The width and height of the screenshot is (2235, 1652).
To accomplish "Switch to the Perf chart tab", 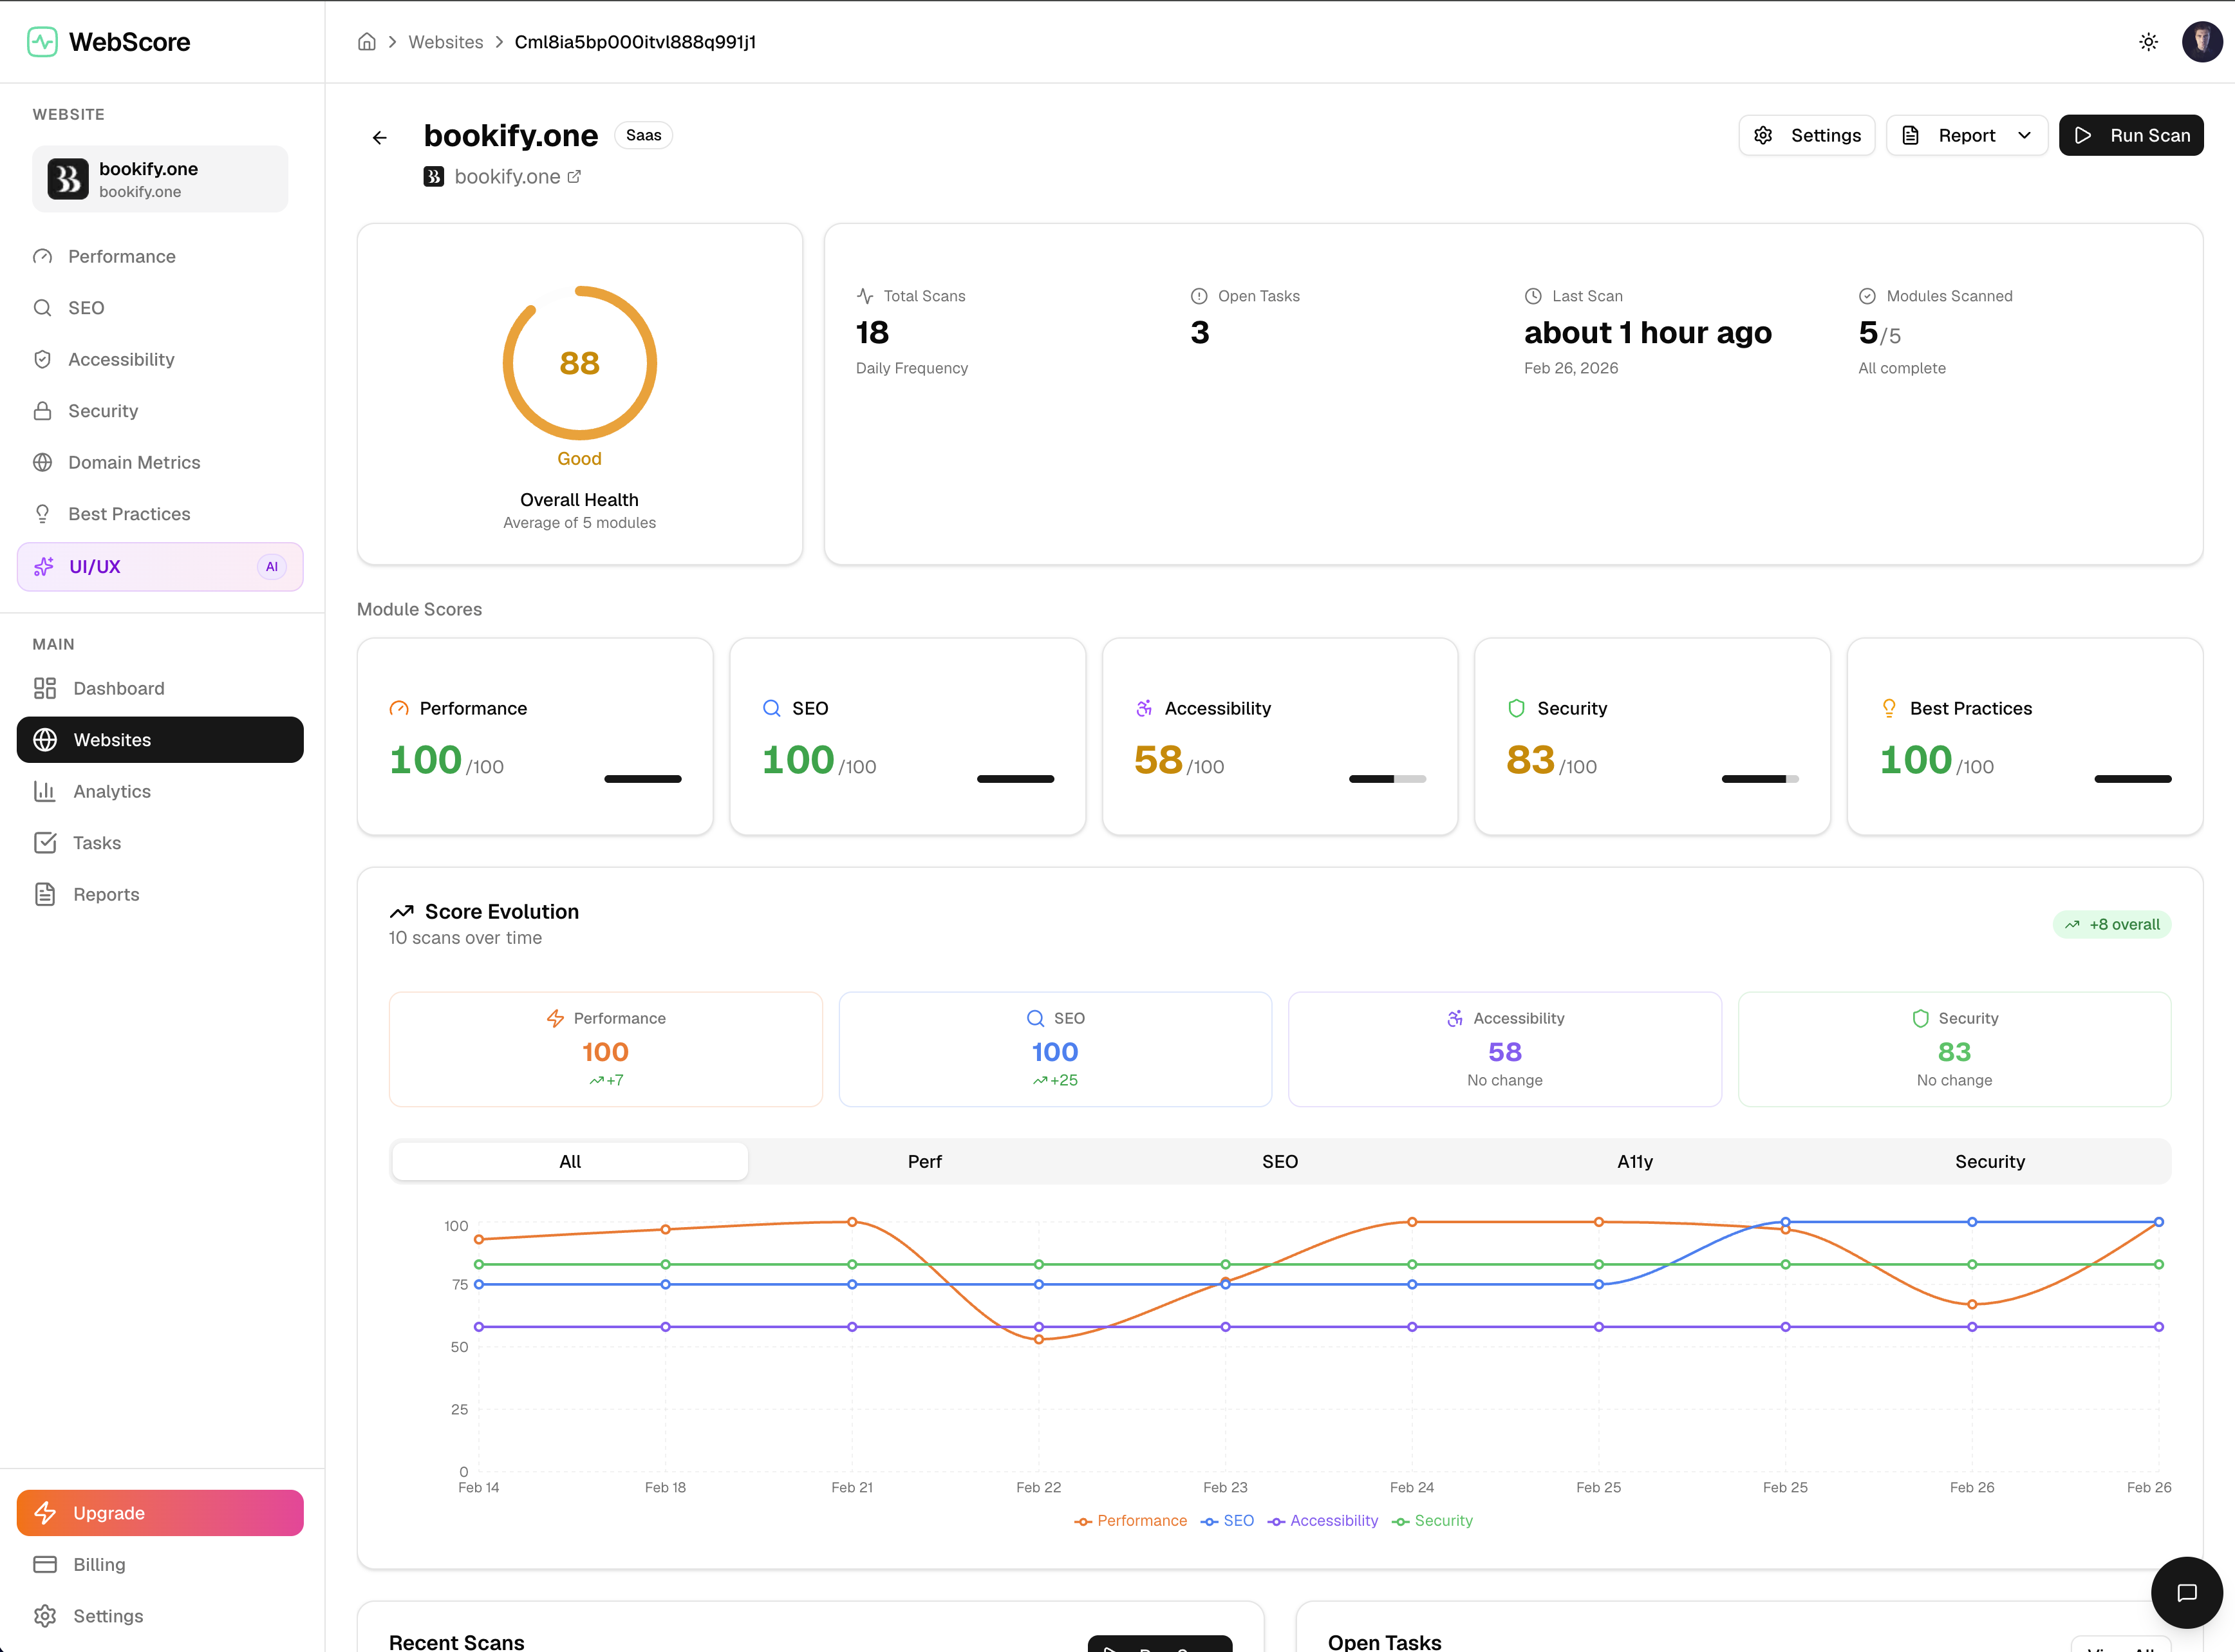I will (924, 1161).
